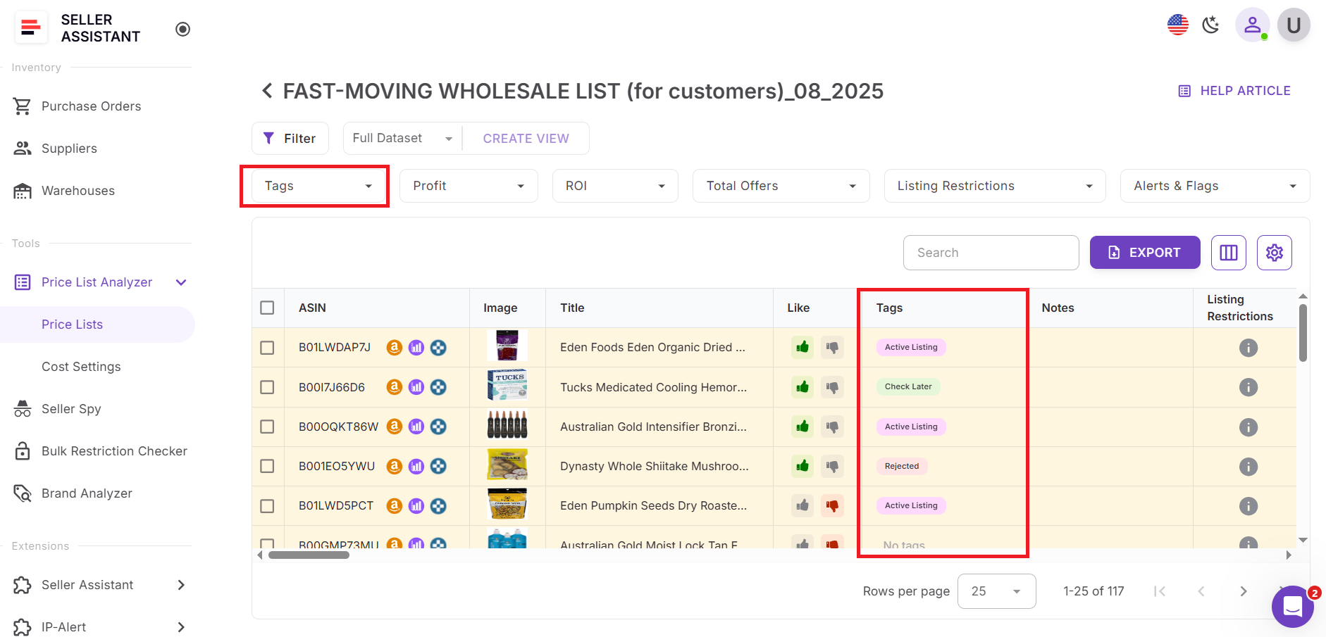Screen dimensions: 1326x637
Task: Select the row checkbox for B001EO5YWU
Action: pyautogui.click(x=267, y=466)
